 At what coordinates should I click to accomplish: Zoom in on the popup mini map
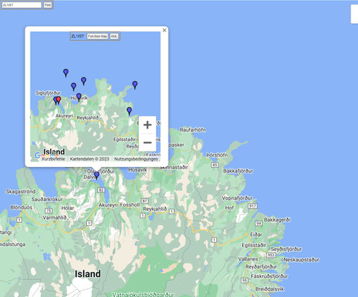click(147, 125)
